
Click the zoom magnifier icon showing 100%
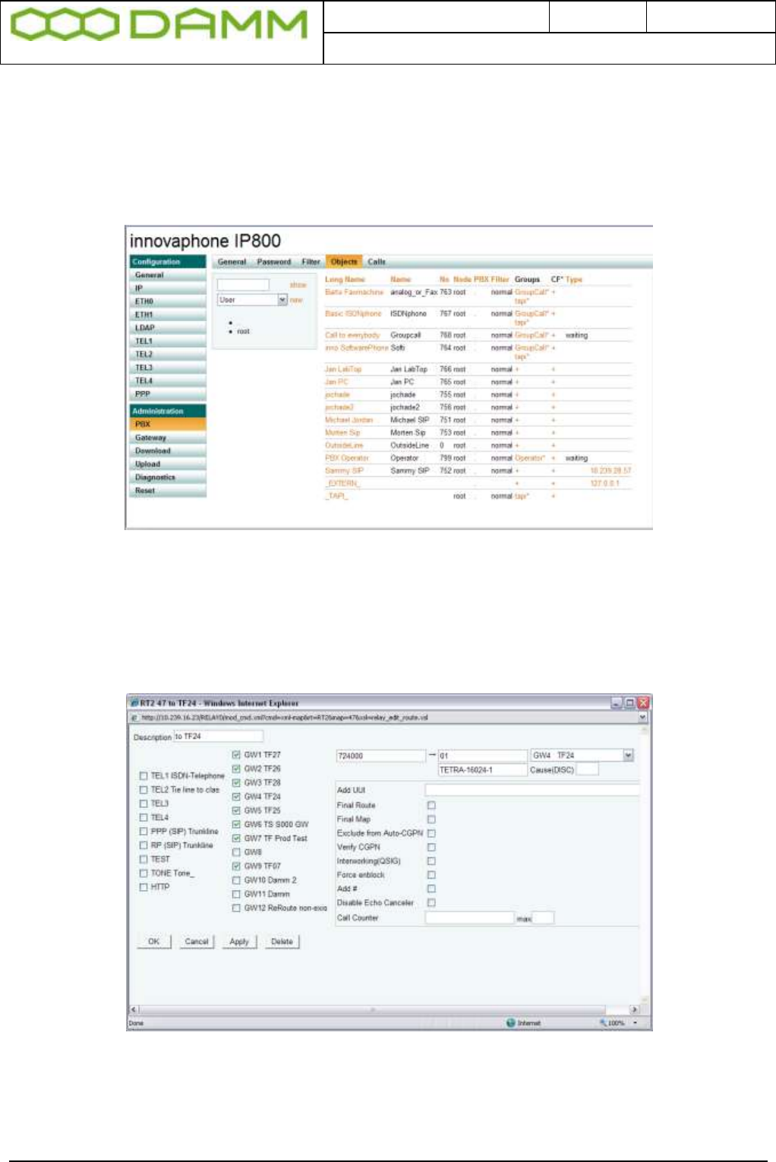603,1023
